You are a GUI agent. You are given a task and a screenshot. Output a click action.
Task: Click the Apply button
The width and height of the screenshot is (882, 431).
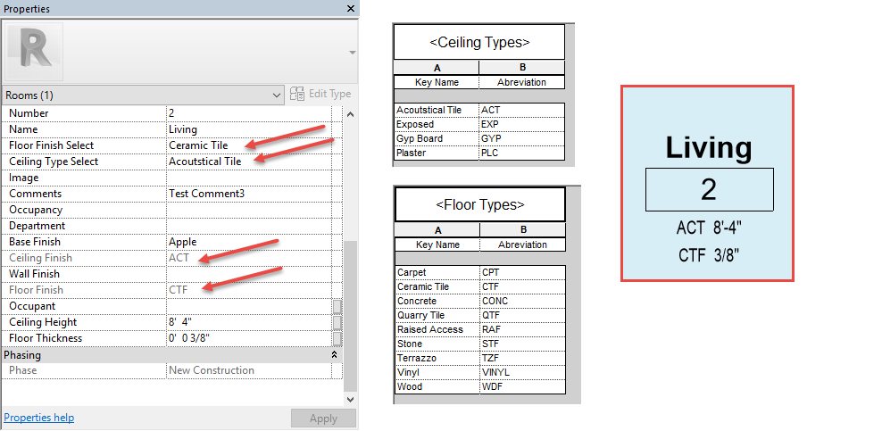pos(323,419)
